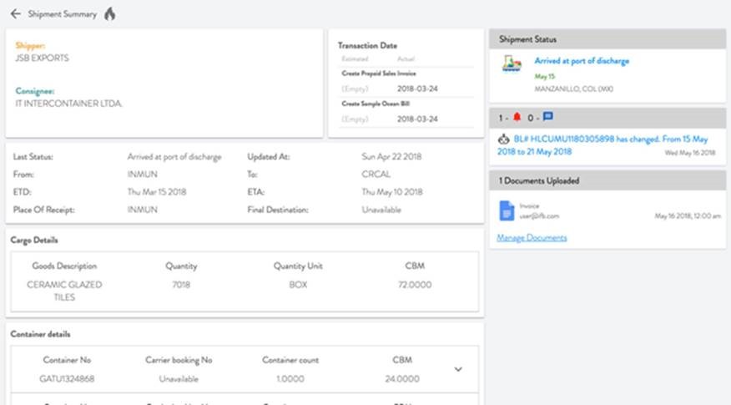Click the 1 Documents Uploaded header
Image resolution: width=731 pixels, height=405 pixels.
click(539, 180)
